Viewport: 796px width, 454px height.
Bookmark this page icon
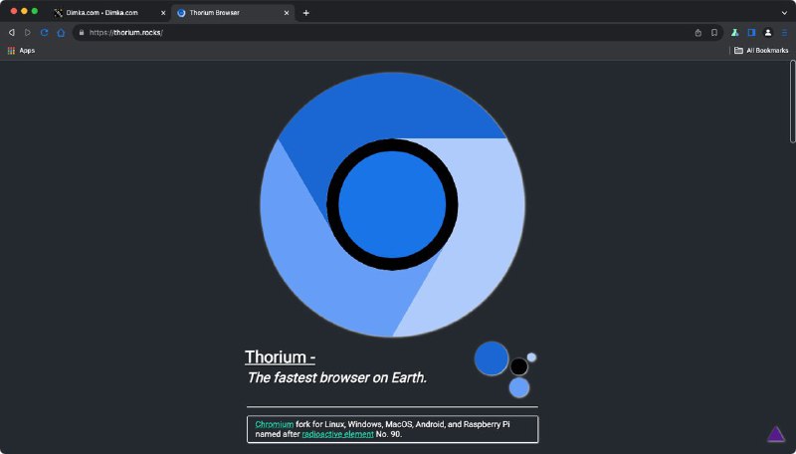[714, 33]
